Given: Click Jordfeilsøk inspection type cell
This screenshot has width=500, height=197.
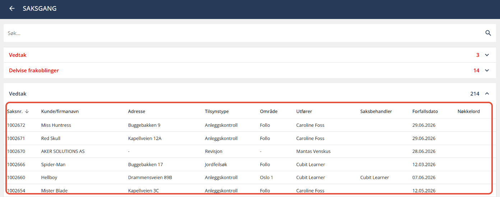Looking at the screenshot, I should tap(216, 165).
